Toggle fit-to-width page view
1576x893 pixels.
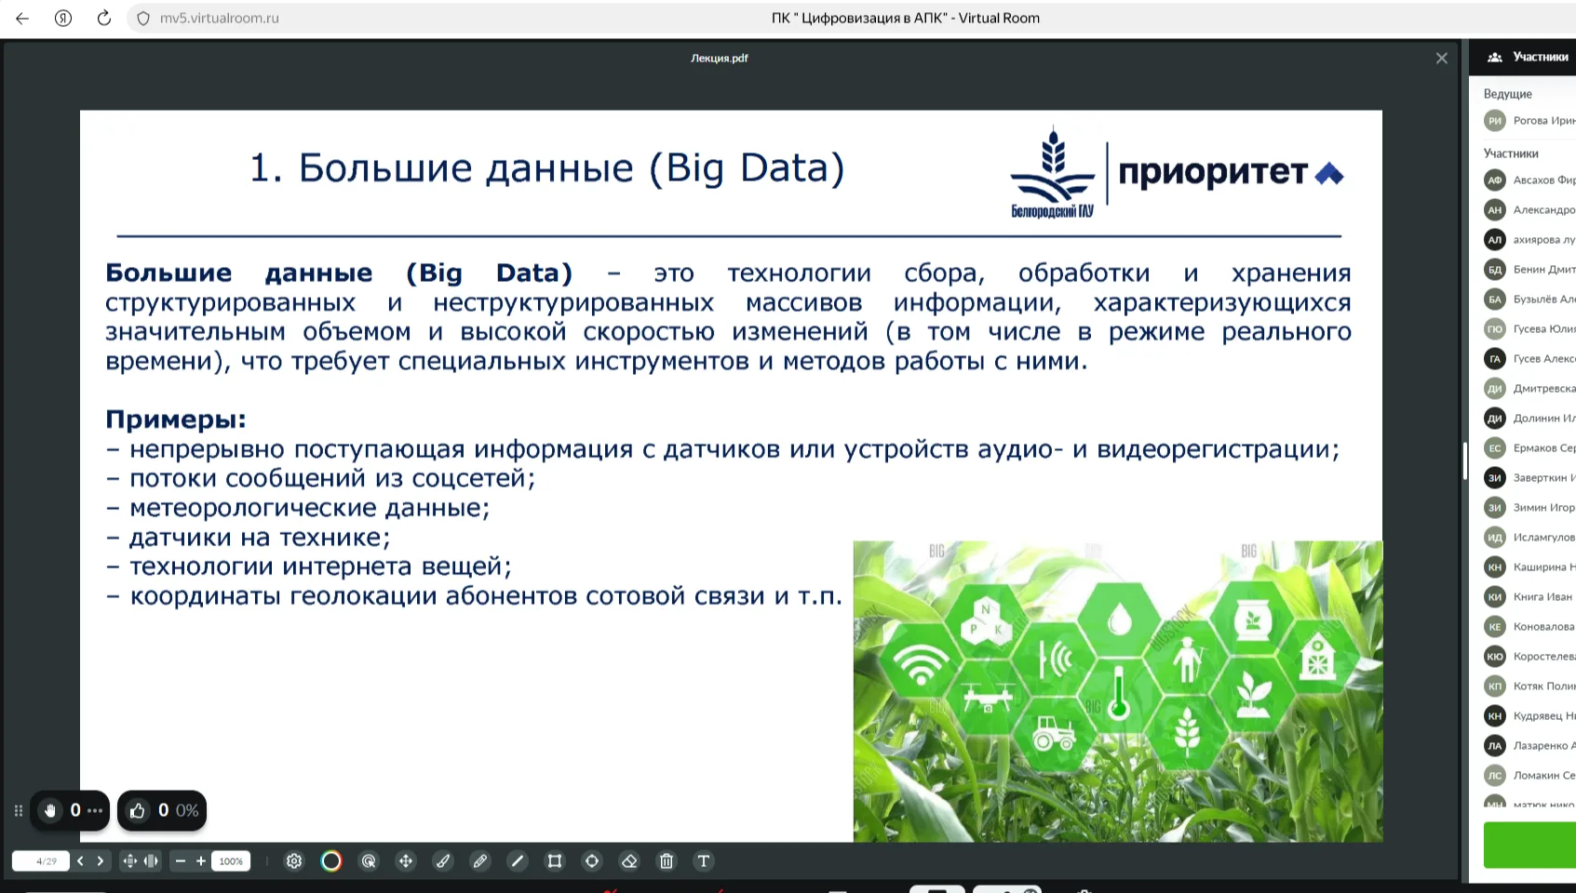coord(151,861)
